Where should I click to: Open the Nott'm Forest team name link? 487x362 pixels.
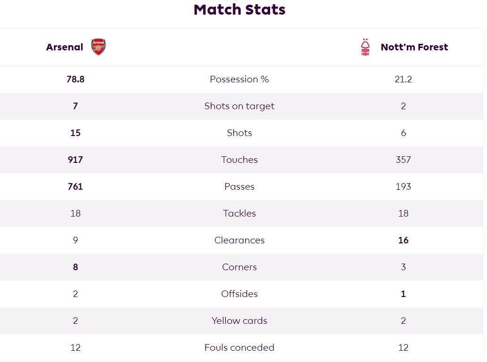[414, 47]
